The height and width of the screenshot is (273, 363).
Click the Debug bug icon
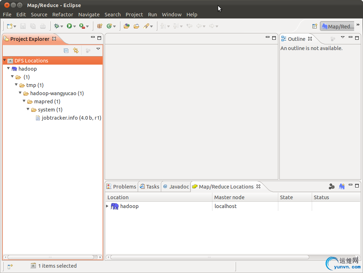tap(57, 26)
